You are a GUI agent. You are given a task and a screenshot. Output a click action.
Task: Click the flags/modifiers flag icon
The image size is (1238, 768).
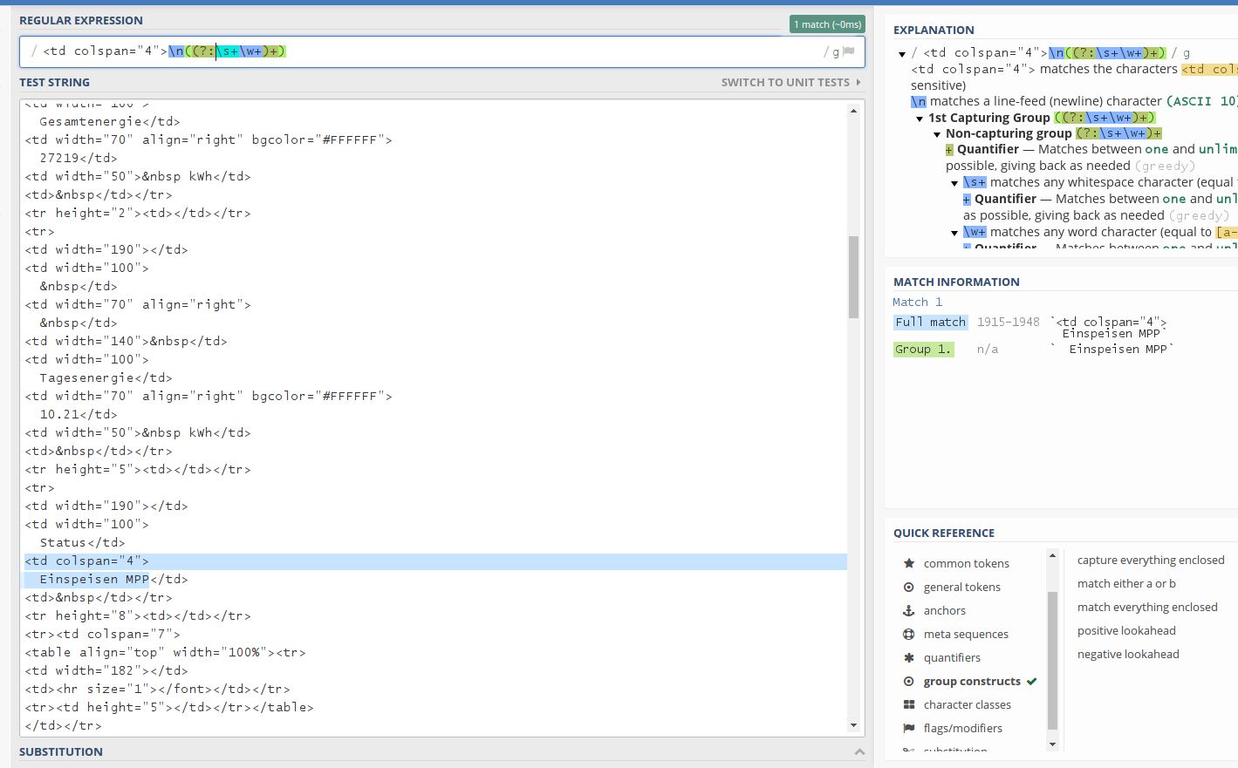pyautogui.click(x=909, y=728)
